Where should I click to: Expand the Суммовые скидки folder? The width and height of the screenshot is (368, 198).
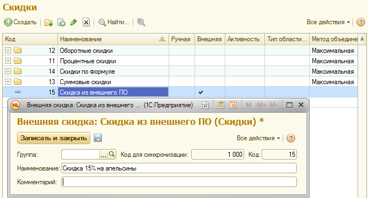8,82
